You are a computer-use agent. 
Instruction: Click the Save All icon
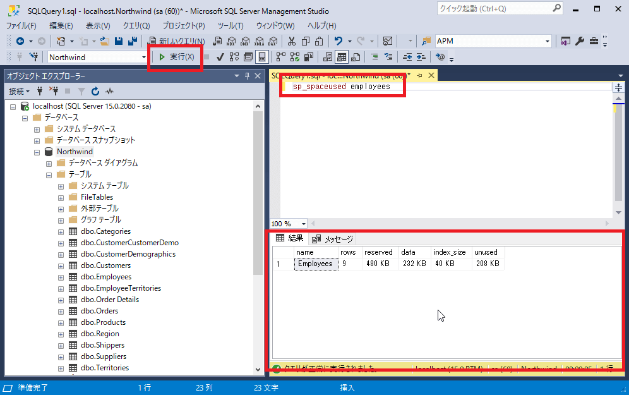[133, 41]
